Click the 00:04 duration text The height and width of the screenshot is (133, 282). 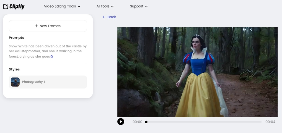pyautogui.click(x=270, y=122)
